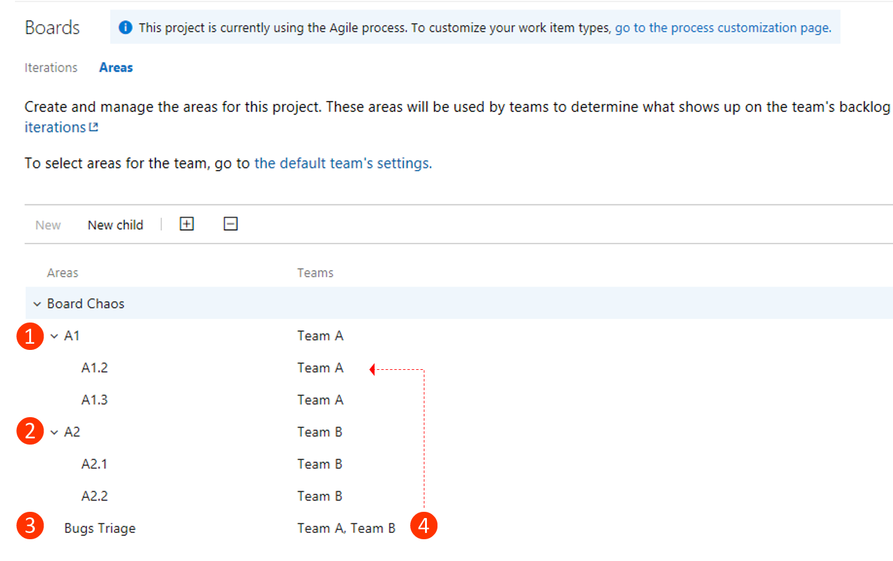Click the New child button
Image resolution: width=893 pixels, height=561 pixels.
coord(115,225)
